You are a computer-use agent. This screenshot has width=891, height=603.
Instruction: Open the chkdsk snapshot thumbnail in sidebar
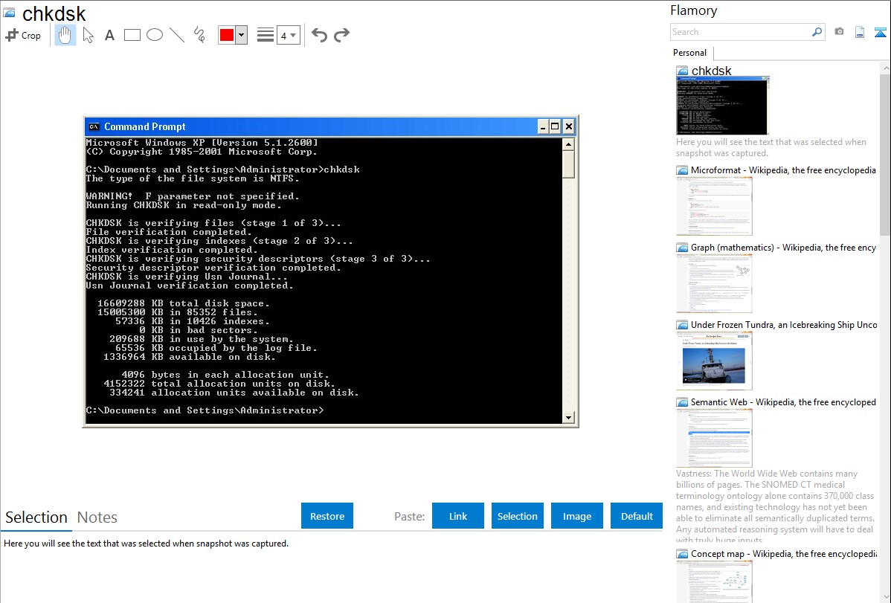[722, 106]
